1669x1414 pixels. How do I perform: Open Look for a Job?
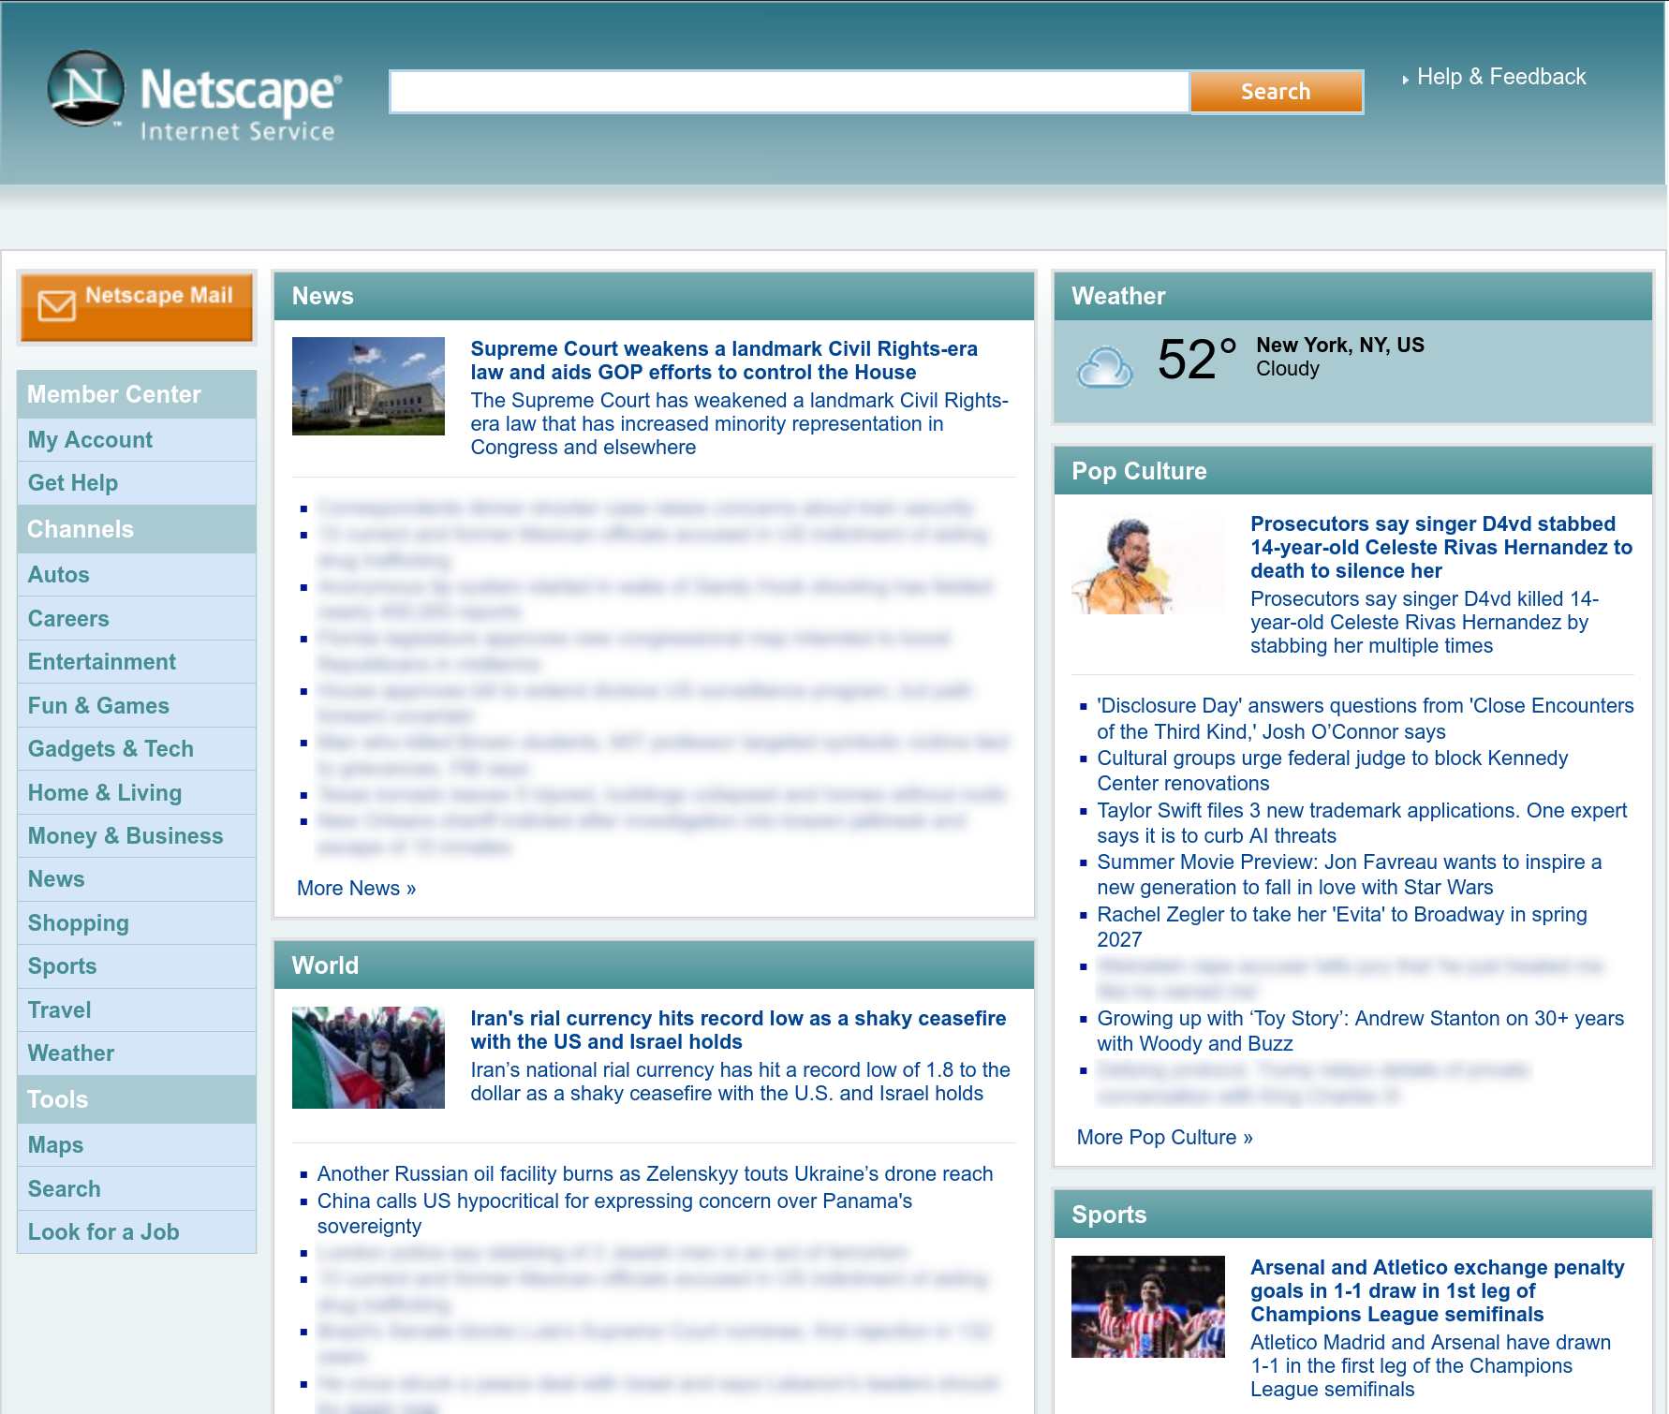103,1231
